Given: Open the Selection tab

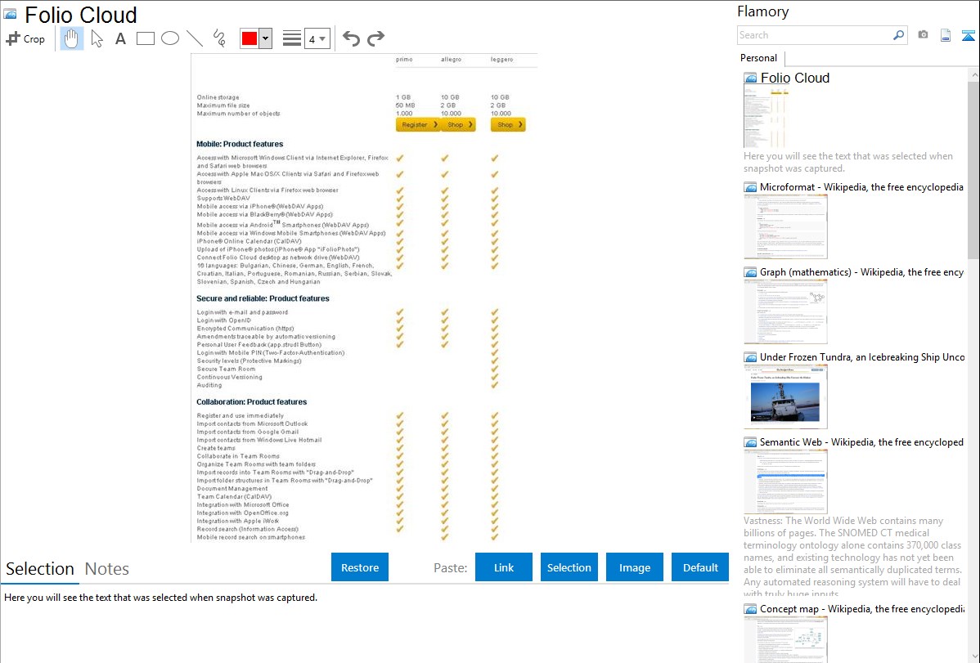Looking at the screenshot, I should coord(40,569).
